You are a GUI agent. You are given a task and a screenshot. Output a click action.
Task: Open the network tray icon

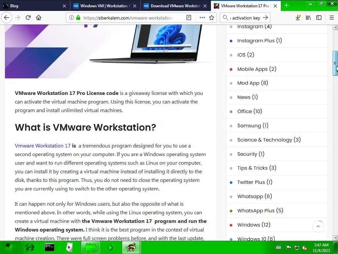point(297,247)
